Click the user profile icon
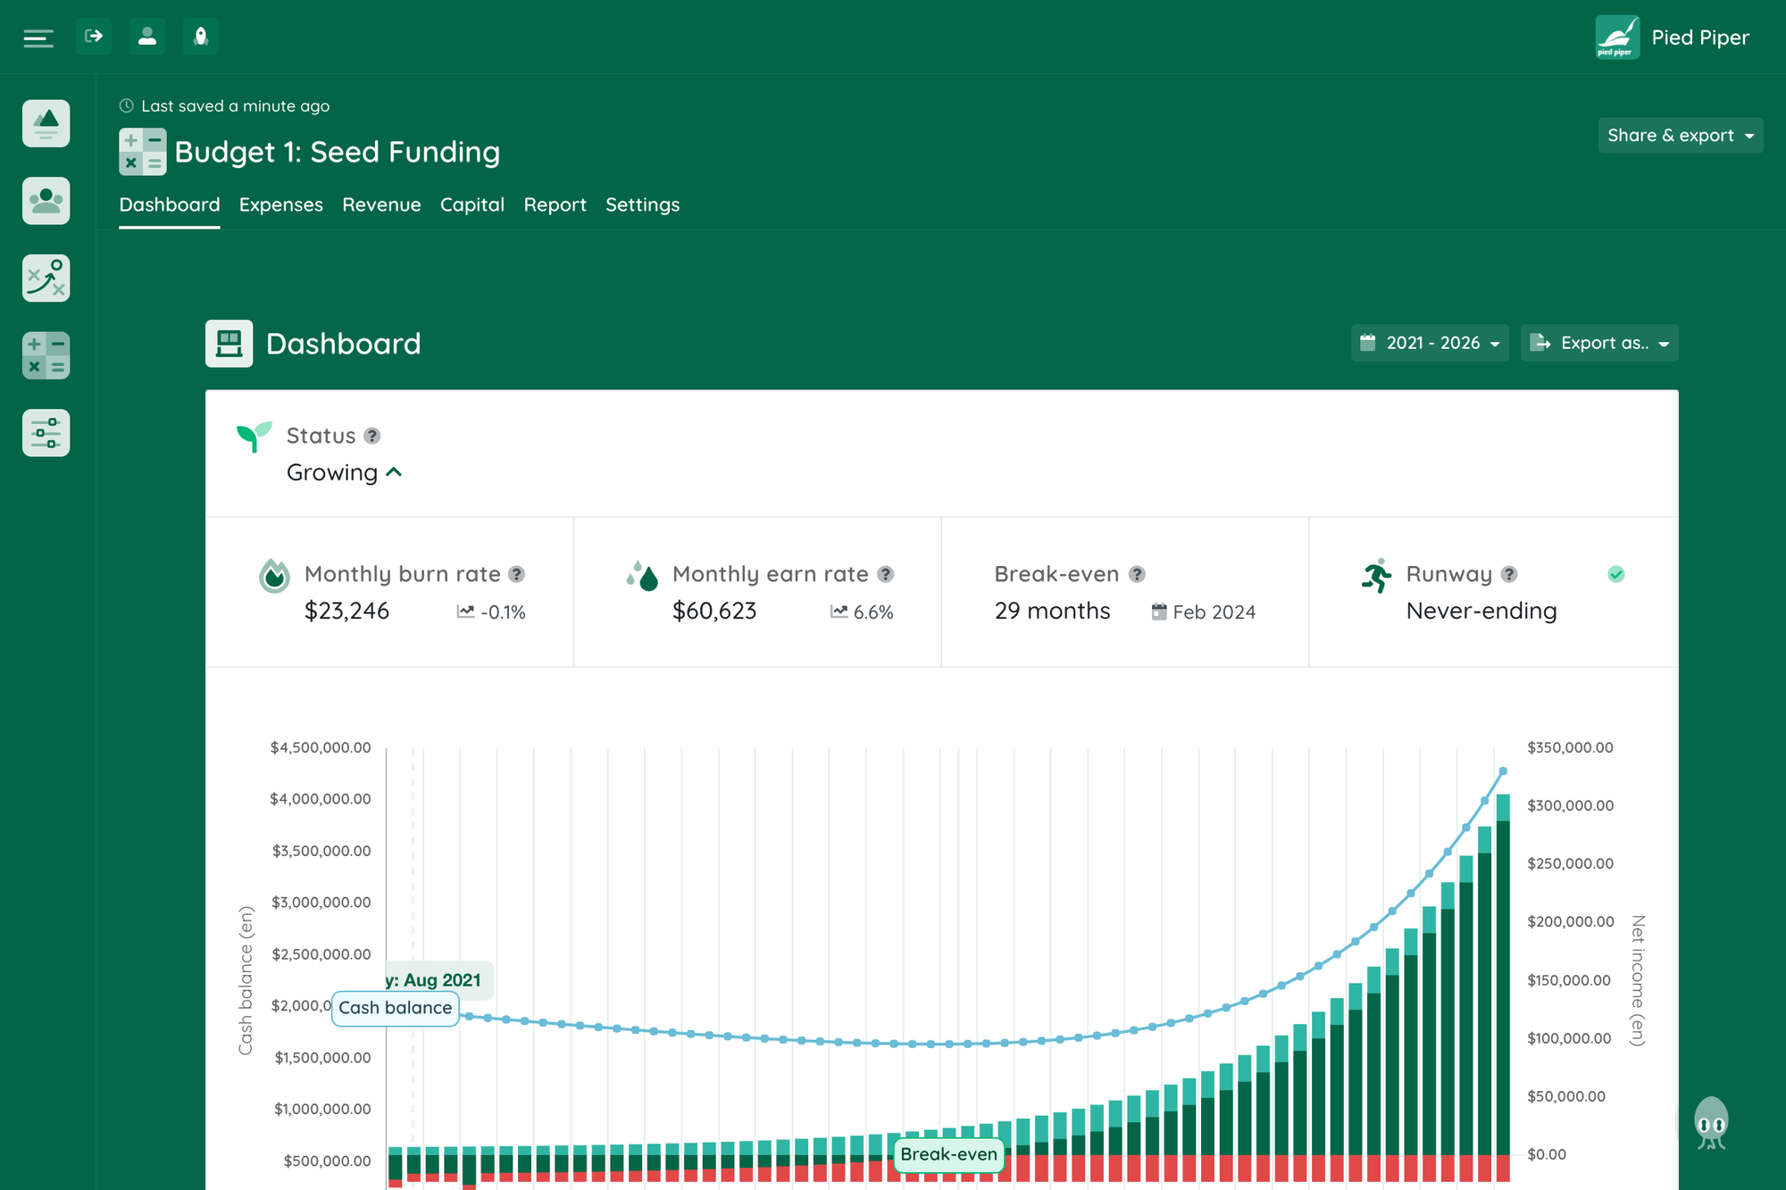1786x1190 pixels. tap(146, 36)
